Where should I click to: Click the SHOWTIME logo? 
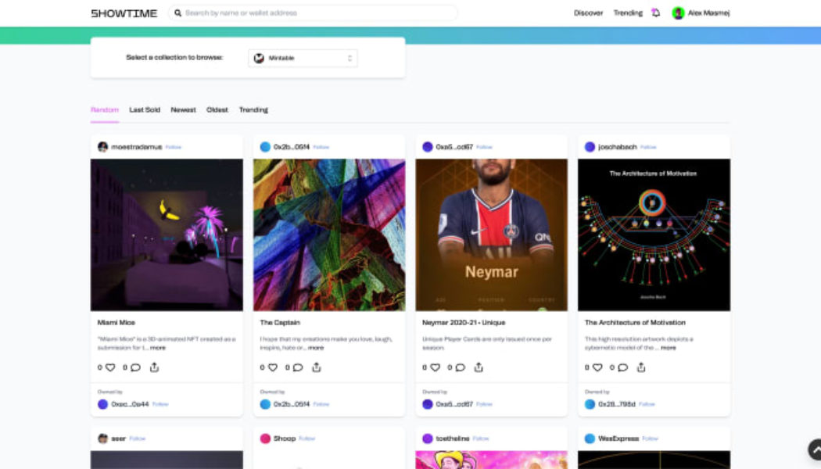123,13
